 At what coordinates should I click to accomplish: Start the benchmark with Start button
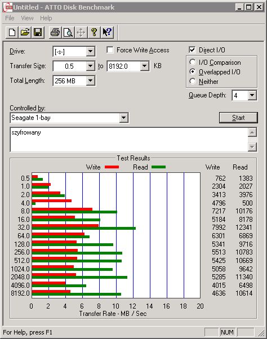pos(238,118)
